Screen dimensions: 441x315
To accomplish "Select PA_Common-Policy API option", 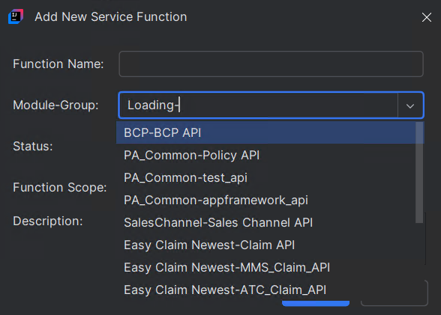I will click(x=265, y=155).
